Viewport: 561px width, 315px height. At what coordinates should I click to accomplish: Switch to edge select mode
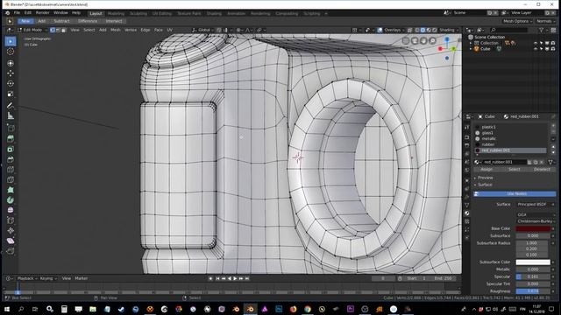pyautogui.click(x=58, y=30)
